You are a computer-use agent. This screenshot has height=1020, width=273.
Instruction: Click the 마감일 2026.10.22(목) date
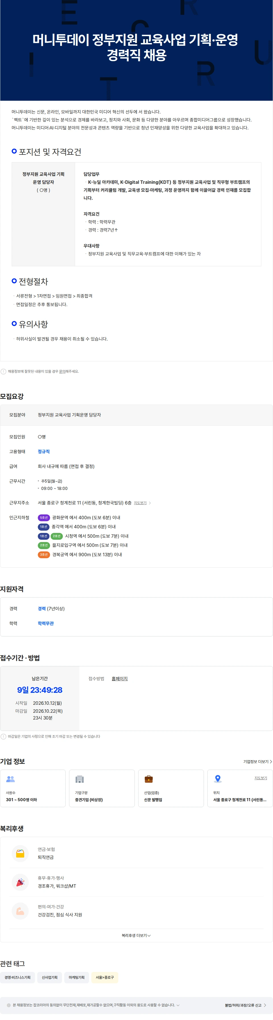click(47, 711)
